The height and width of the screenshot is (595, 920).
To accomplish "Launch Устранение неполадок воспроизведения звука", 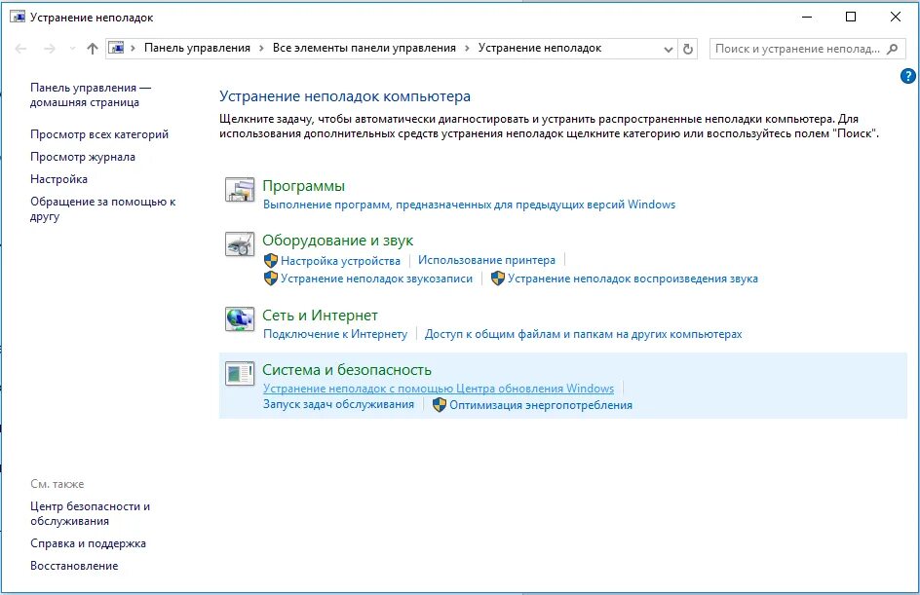I will [x=632, y=279].
